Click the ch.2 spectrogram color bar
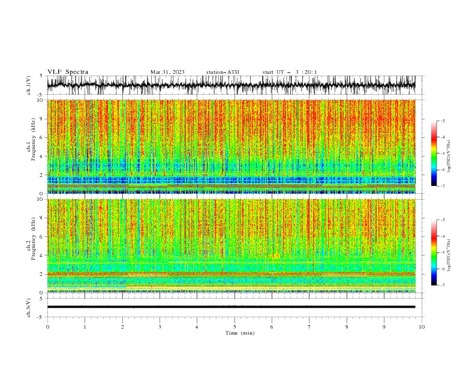This screenshot has width=475, height=367. coord(434,252)
